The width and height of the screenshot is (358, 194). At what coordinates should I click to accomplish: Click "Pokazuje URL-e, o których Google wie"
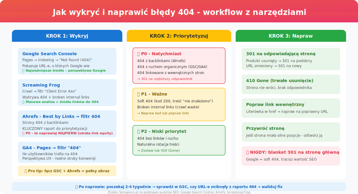[56, 66]
